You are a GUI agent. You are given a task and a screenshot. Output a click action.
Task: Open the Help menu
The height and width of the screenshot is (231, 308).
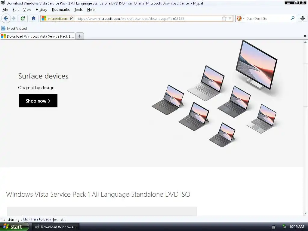[x=91, y=10]
